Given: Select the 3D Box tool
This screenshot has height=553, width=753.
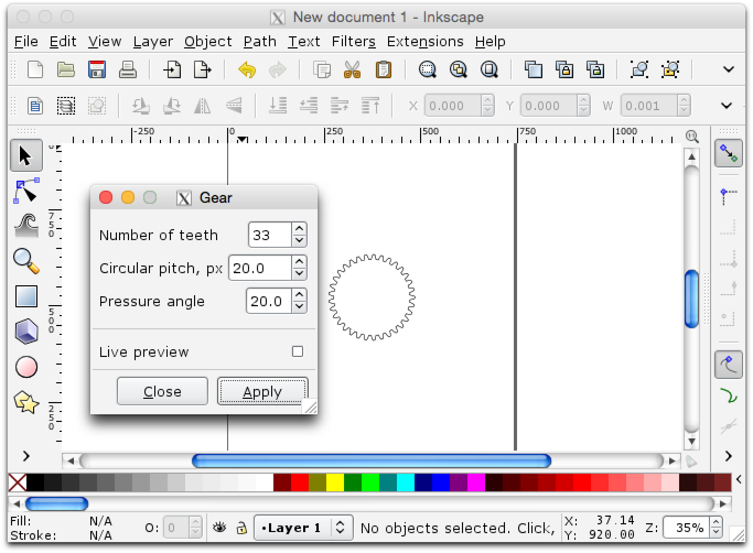Looking at the screenshot, I should click(x=26, y=331).
